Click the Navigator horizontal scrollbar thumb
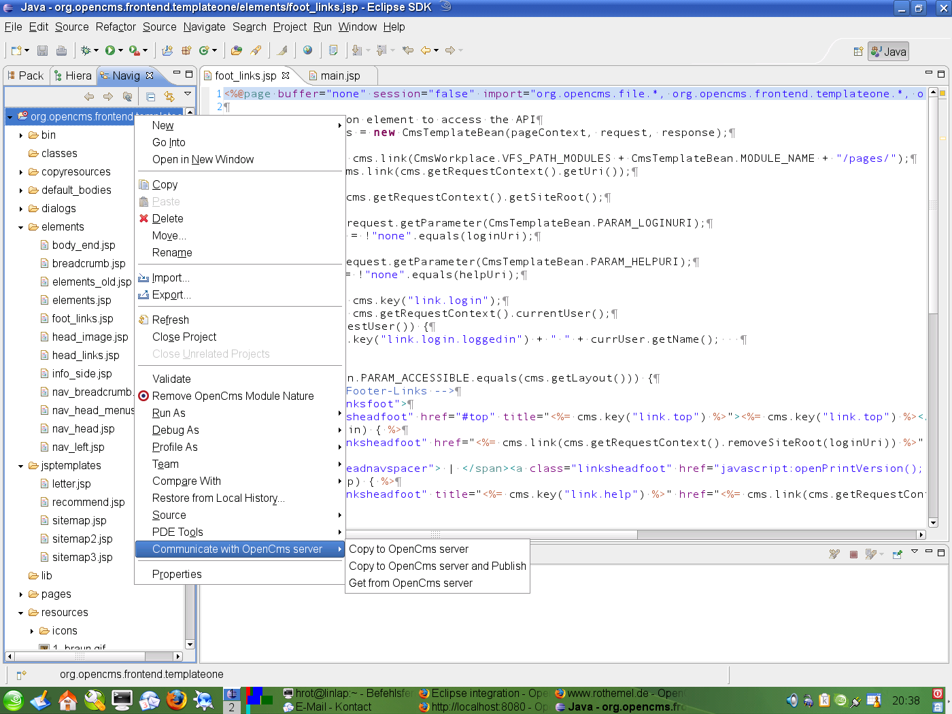 pos(80,656)
